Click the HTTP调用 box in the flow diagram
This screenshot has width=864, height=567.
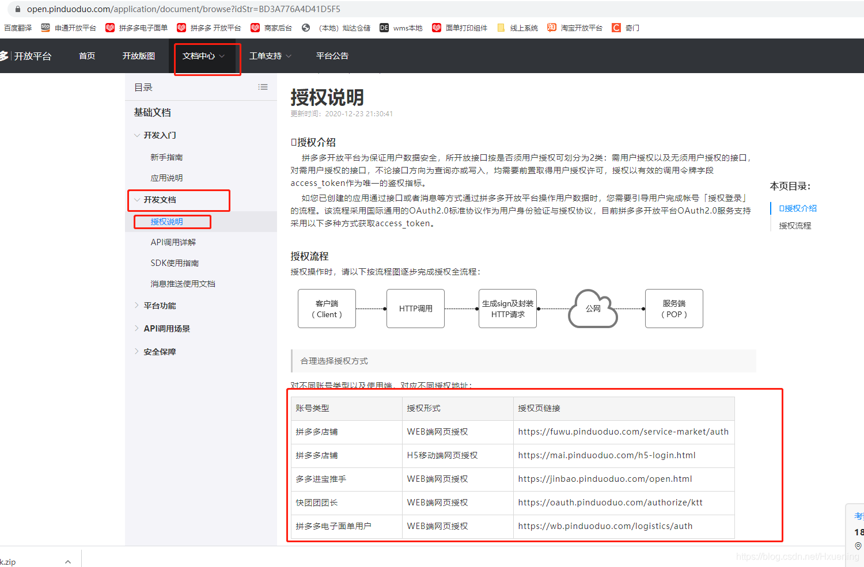pyautogui.click(x=415, y=309)
